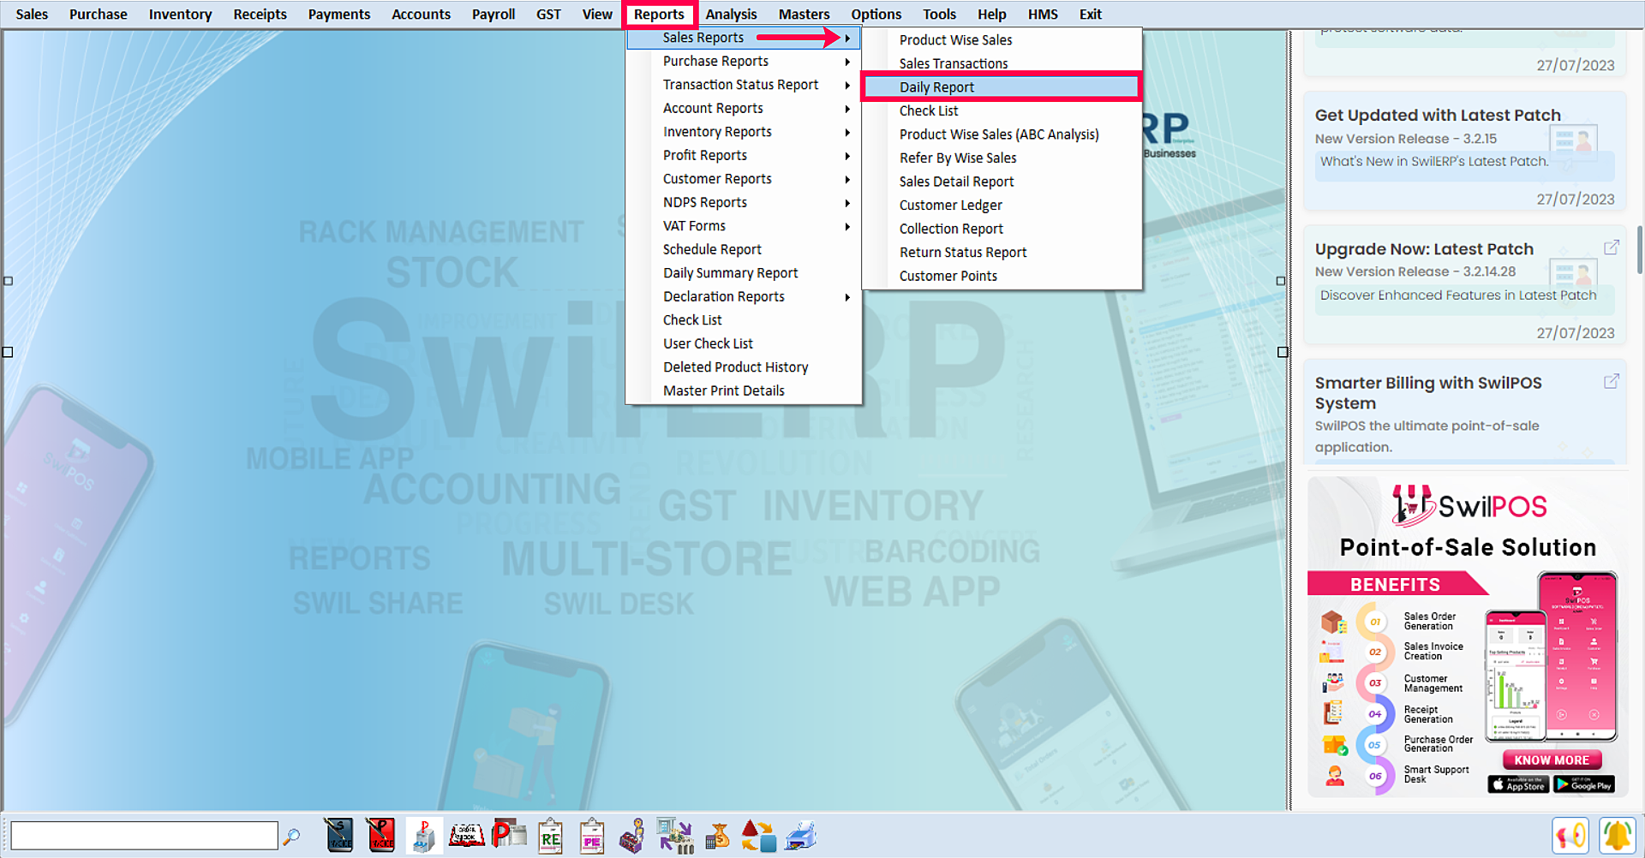Image resolution: width=1645 pixels, height=858 pixels.
Task: Select Sales Transactions menu entry
Action: point(1002,64)
